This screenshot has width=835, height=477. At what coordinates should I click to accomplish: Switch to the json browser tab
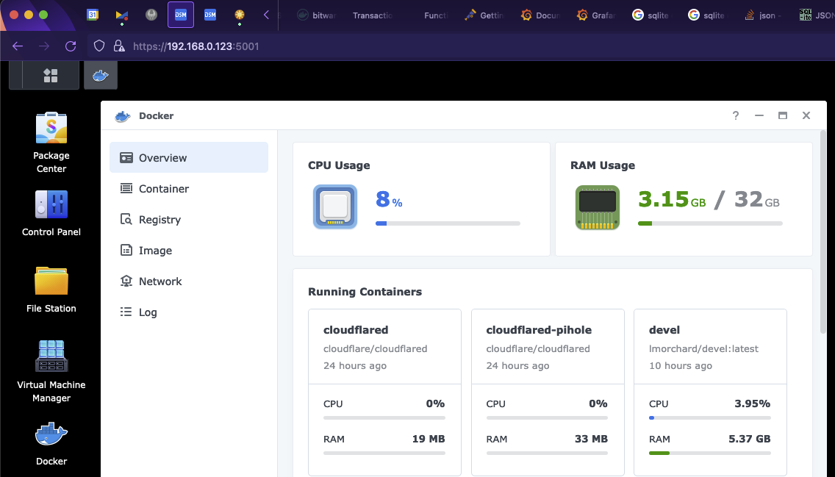[x=762, y=15]
